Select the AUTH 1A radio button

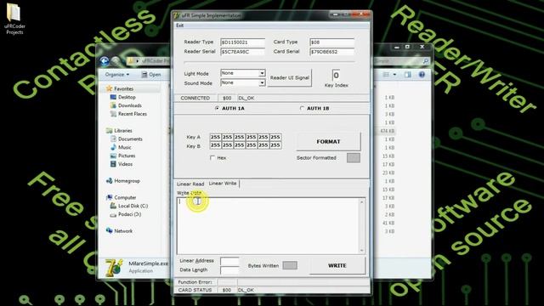click(218, 108)
